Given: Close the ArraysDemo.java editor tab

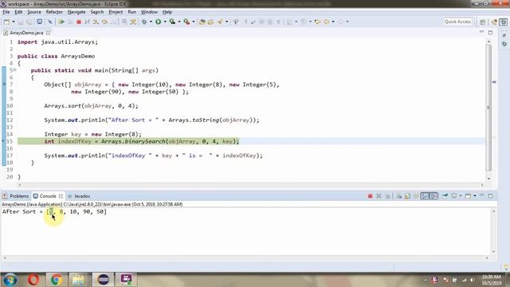Looking at the screenshot, I should coord(48,33).
